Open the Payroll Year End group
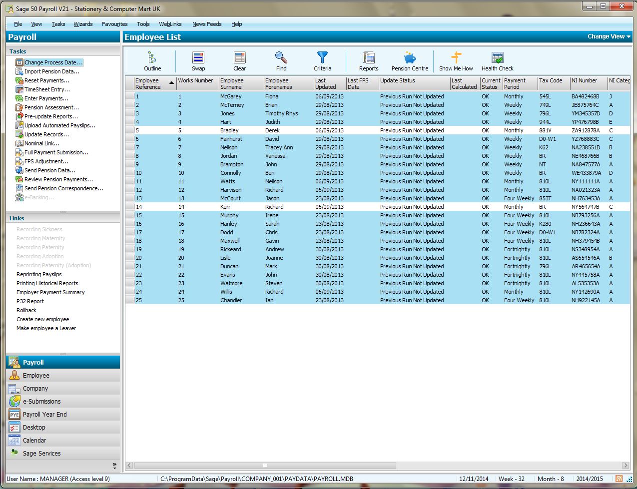 (x=63, y=414)
